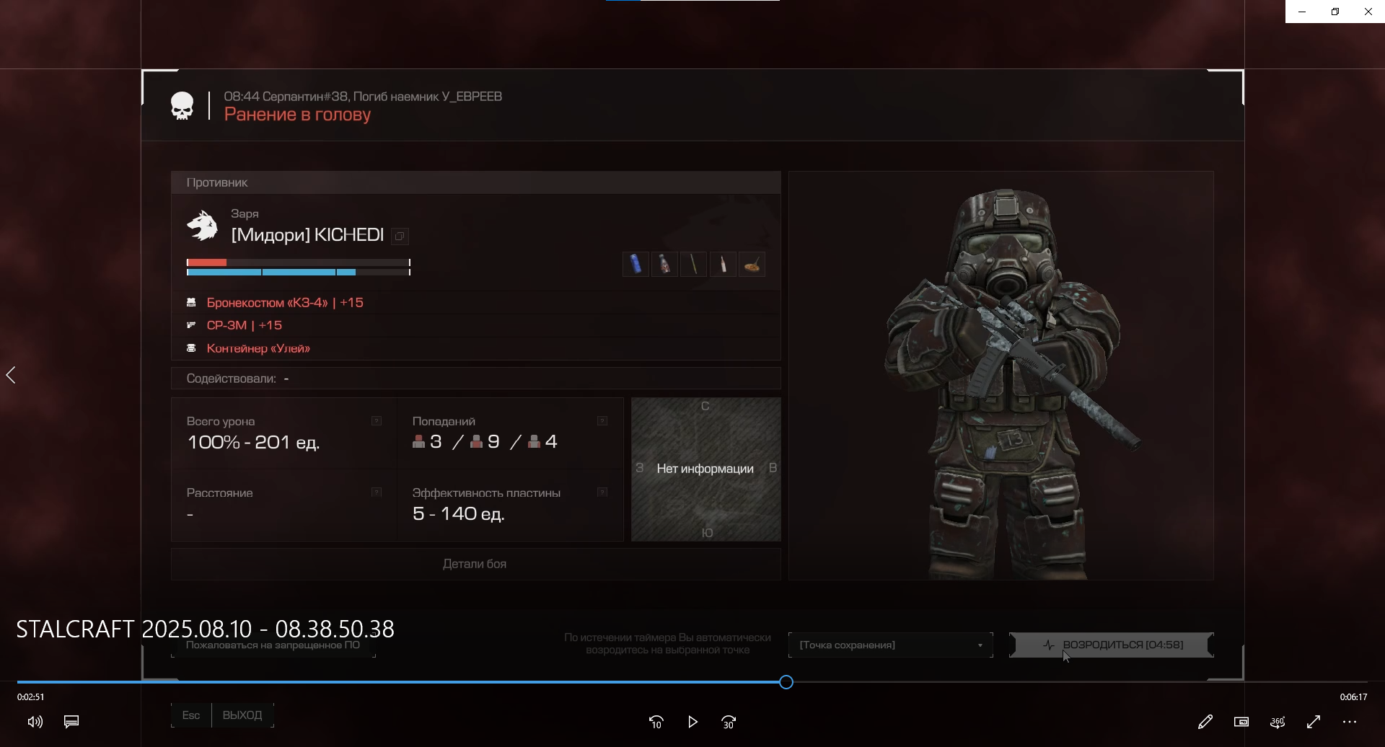Click the Ранение в голову death cause

[297, 115]
